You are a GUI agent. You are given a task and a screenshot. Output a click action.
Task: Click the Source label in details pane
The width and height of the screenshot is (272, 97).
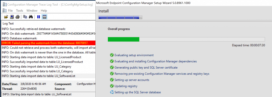click(60, 89)
